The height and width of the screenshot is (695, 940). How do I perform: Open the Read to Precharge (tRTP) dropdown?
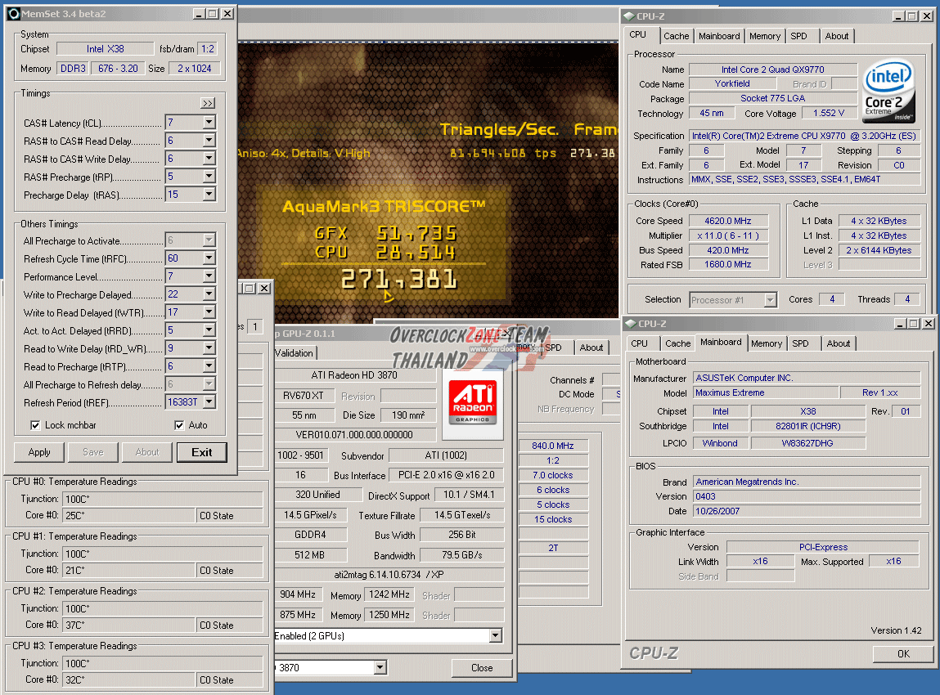(209, 366)
